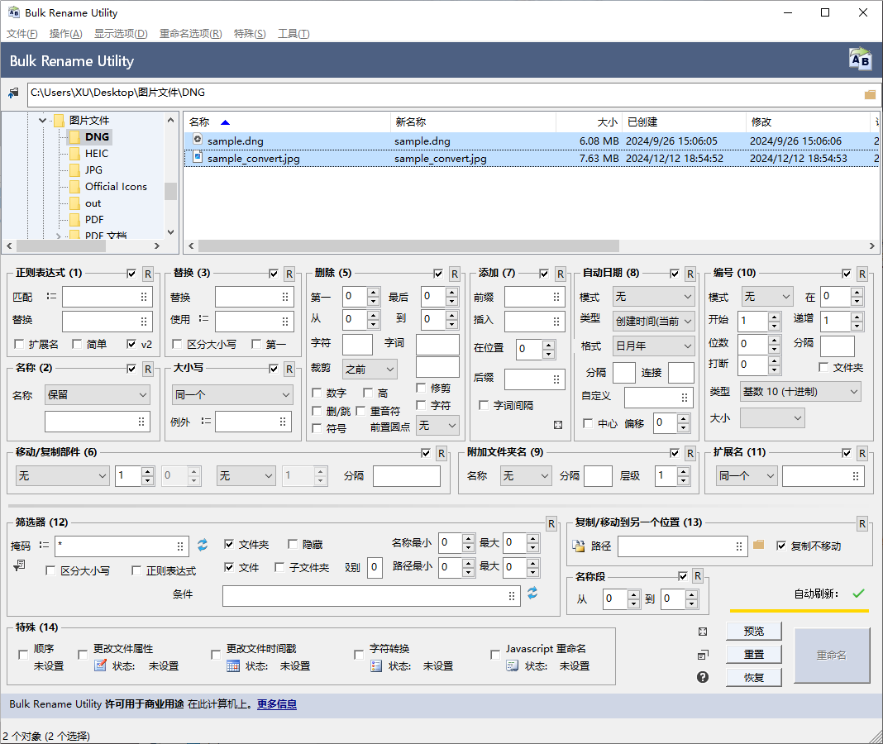Image resolution: width=883 pixels, height=744 pixels.
Task: Click the help question mark icon
Action: [x=702, y=676]
